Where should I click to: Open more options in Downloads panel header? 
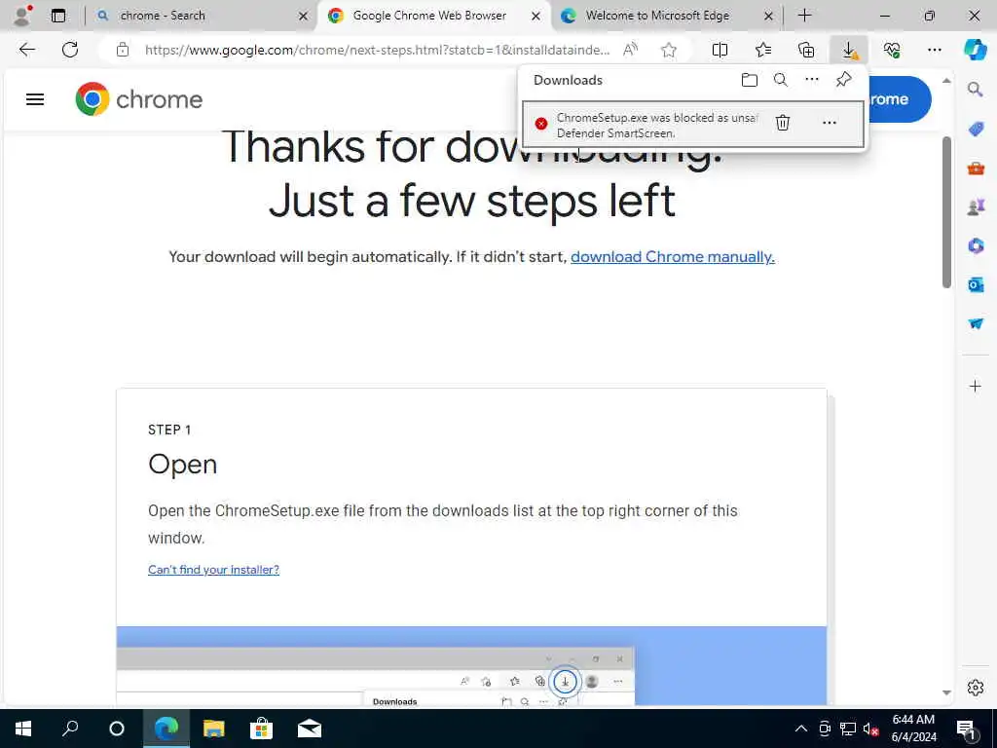point(812,80)
